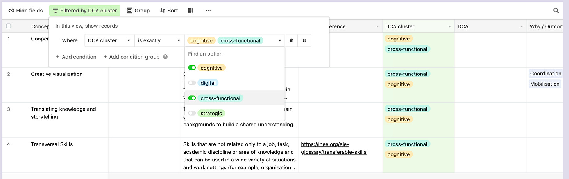Viewport: 569px width, 179px height.
Task: Open DCA cluster column header menu arrow
Action: (450, 26)
